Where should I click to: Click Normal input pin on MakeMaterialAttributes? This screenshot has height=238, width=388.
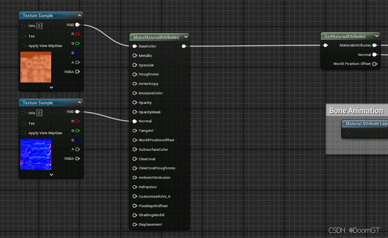pos(135,121)
